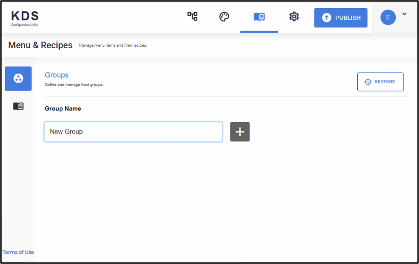Image resolution: width=419 pixels, height=264 pixels.
Task: Add the group with the plus button
Action: click(x=240, y=132)
